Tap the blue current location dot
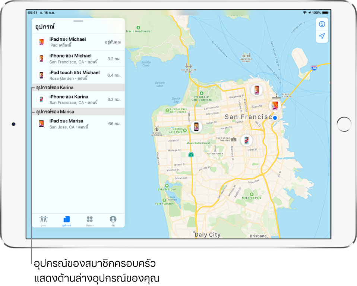This screenshot has height=286, width=357. pyautogui.click(x=275, y=118)
